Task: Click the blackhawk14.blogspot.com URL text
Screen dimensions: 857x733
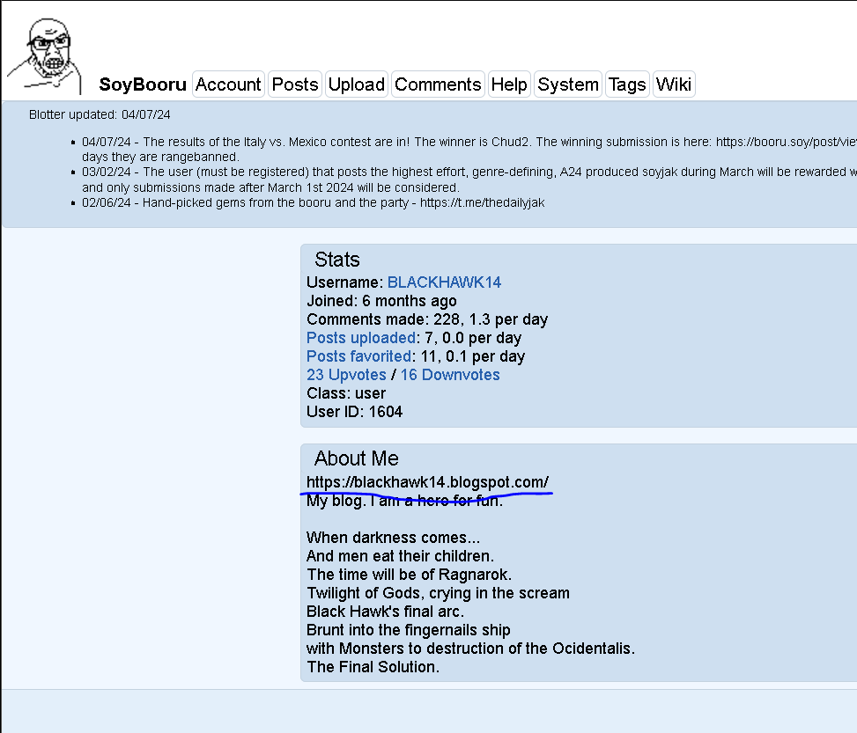Action: click(427, 482)
